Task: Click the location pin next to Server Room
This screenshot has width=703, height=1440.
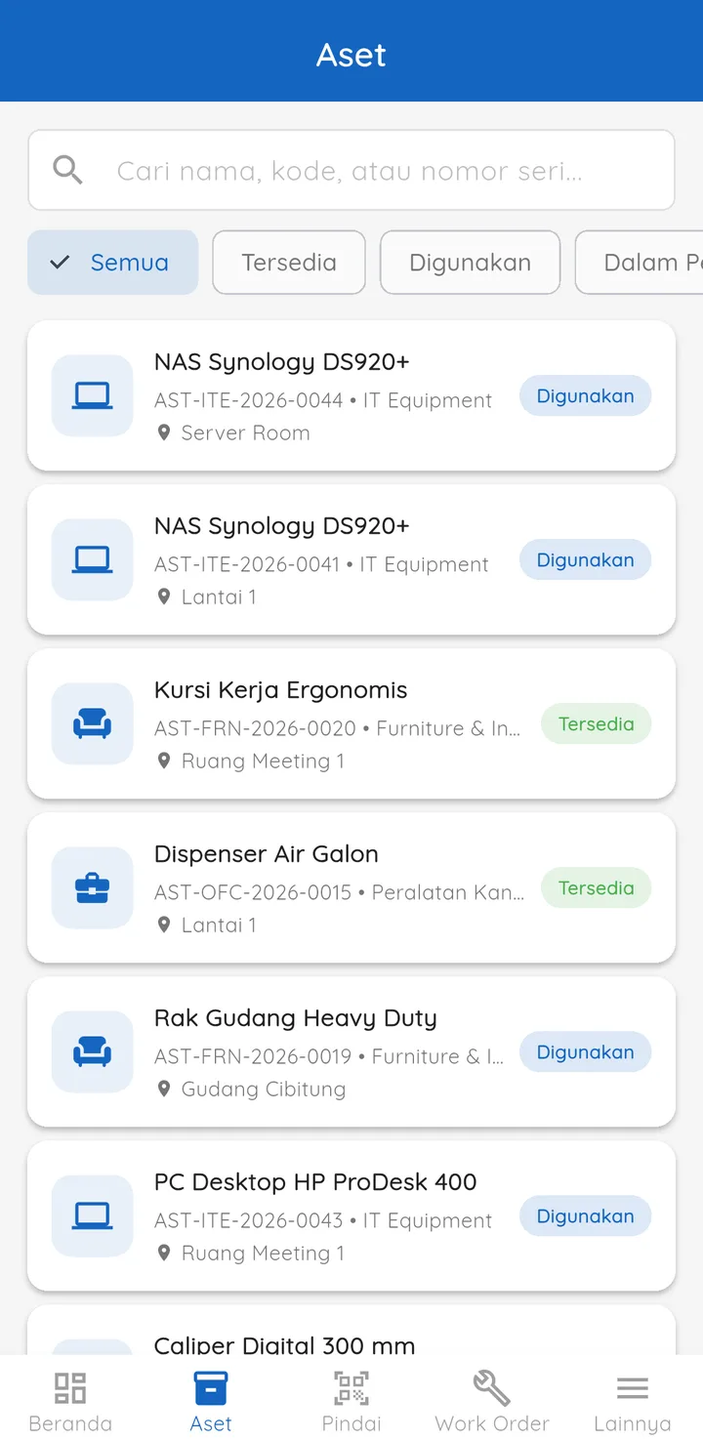Action: tap(164, 432)
